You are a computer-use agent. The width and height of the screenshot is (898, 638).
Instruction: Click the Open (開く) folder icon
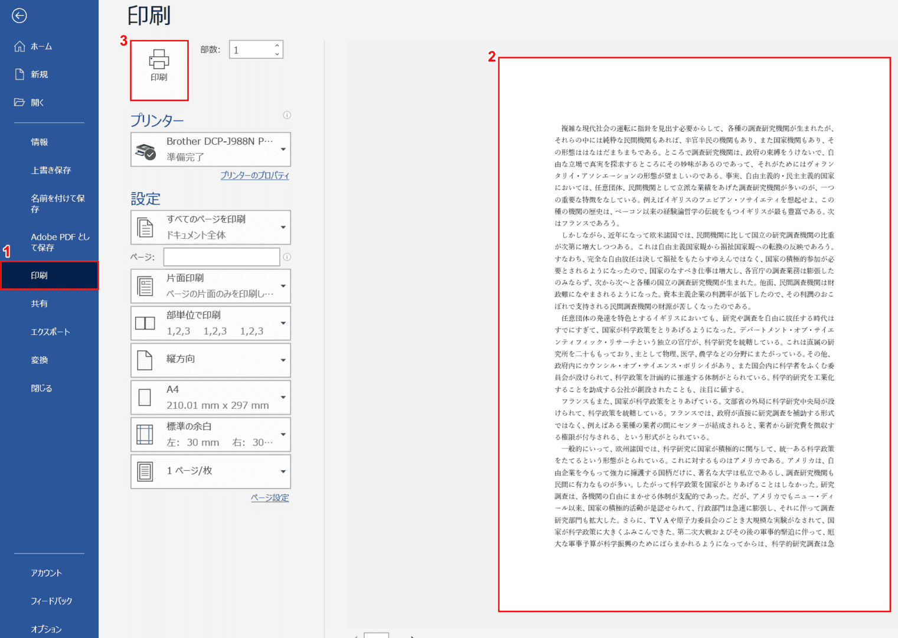(x=19, y=102)
